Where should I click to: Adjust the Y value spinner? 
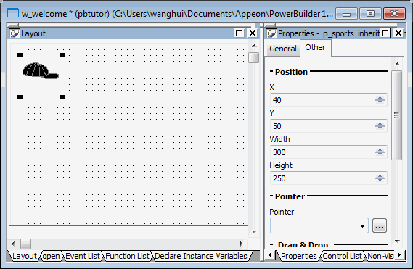click(x=380, y=126)
